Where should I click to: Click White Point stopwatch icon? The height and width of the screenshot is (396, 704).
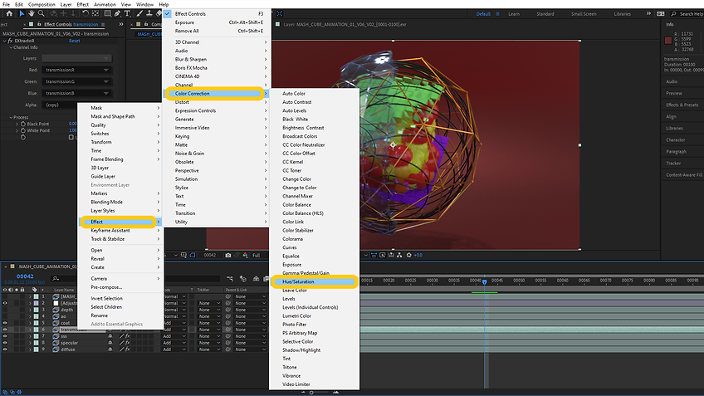click(x=23, y=130)
